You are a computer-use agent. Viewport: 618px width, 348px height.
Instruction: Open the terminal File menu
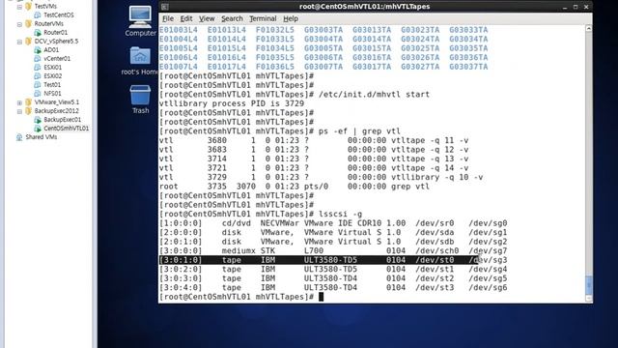(x=168, y=18)
